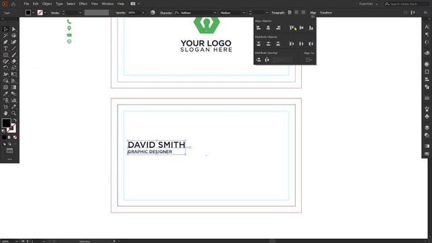
Task: Open the File menu
Action: [26, 4]
